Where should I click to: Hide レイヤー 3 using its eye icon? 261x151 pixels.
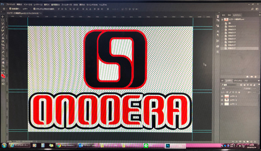222,96
